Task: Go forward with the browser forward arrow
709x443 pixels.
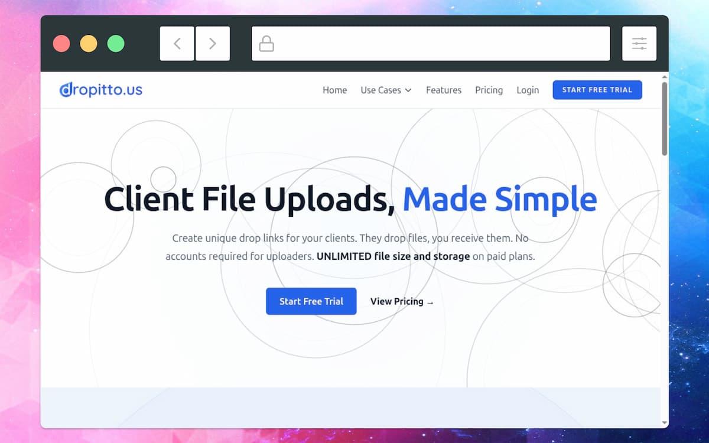Action: click(x=213, y=43)
